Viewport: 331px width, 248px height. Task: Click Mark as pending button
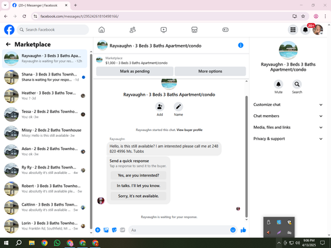coord(134,71)
